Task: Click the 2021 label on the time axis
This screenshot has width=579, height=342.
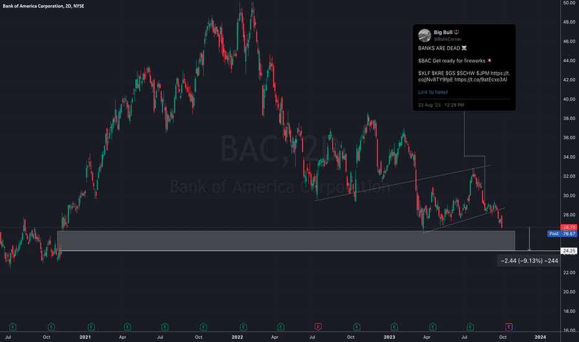Action: (85, 337)
